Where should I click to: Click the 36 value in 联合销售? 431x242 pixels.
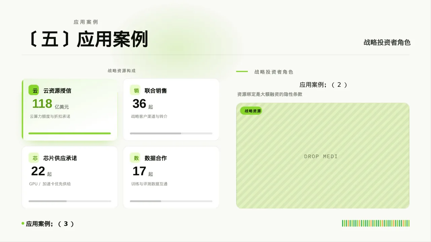click(x=139, y=104)
